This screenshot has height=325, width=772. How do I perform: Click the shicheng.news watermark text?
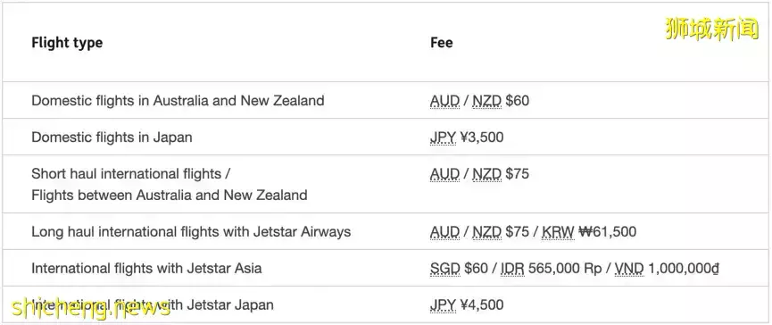click(x=89, y=308)
